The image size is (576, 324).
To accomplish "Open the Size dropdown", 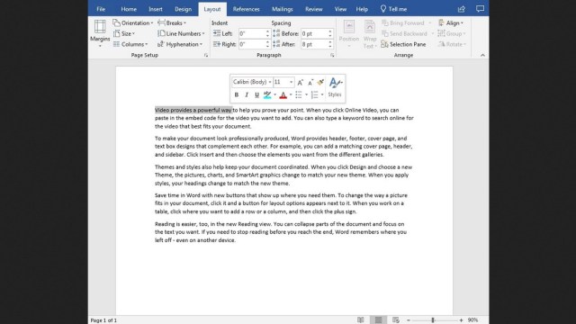I will click(x=124, y=33).
